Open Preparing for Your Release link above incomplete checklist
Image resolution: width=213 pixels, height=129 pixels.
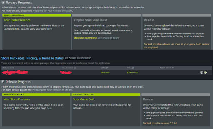coord(52,11)
